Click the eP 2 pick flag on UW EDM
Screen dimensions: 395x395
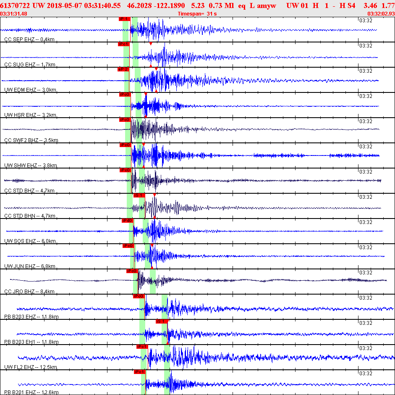pos(123,69)
